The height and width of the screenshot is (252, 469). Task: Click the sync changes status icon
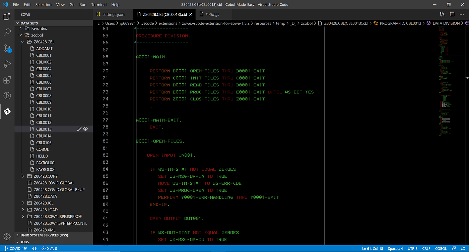[34, 249]
